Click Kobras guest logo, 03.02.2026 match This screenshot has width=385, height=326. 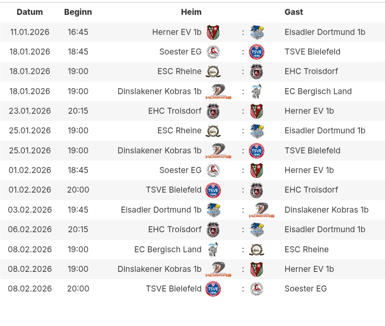261,210
